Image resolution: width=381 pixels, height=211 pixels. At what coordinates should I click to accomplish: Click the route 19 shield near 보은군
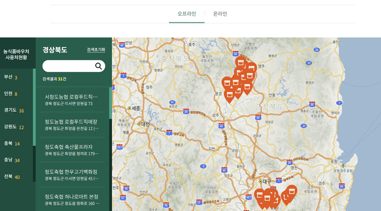tap(173, 103)
